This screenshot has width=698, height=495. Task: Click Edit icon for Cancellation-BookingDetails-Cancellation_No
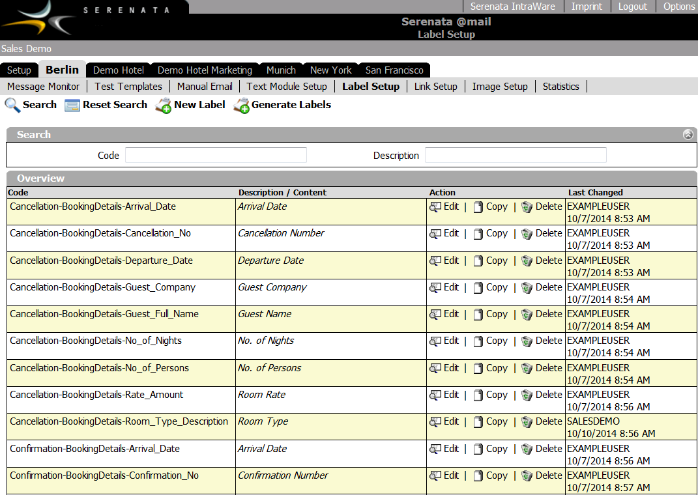pyautogui.click(x=435, y=233)
